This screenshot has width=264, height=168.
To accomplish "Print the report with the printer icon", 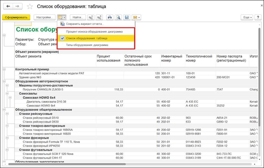I will pos(110,17).
